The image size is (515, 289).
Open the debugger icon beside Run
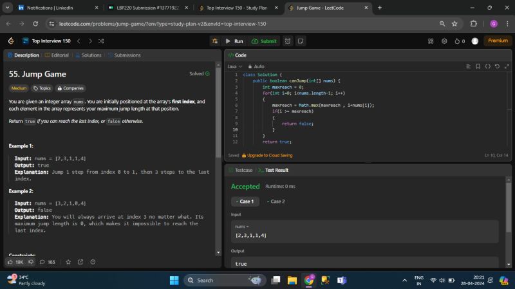click(215, 41)
